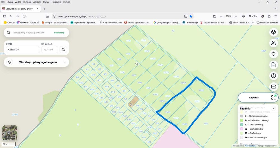The width and height of the screenshot is (280, 148).
Task: Click parcel label 11/22 on the map
Action: click(201, 90)
